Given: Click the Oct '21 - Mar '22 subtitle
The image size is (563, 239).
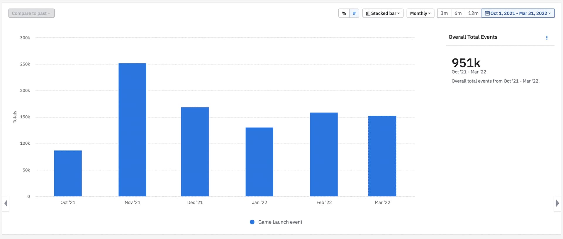Looking at the screenshot, I should point(469,72).
